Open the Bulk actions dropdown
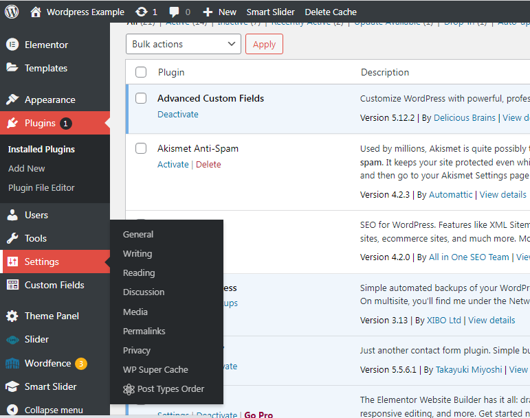Image resolution: width=530 pixels, height=418 pixels. point(183,44)
